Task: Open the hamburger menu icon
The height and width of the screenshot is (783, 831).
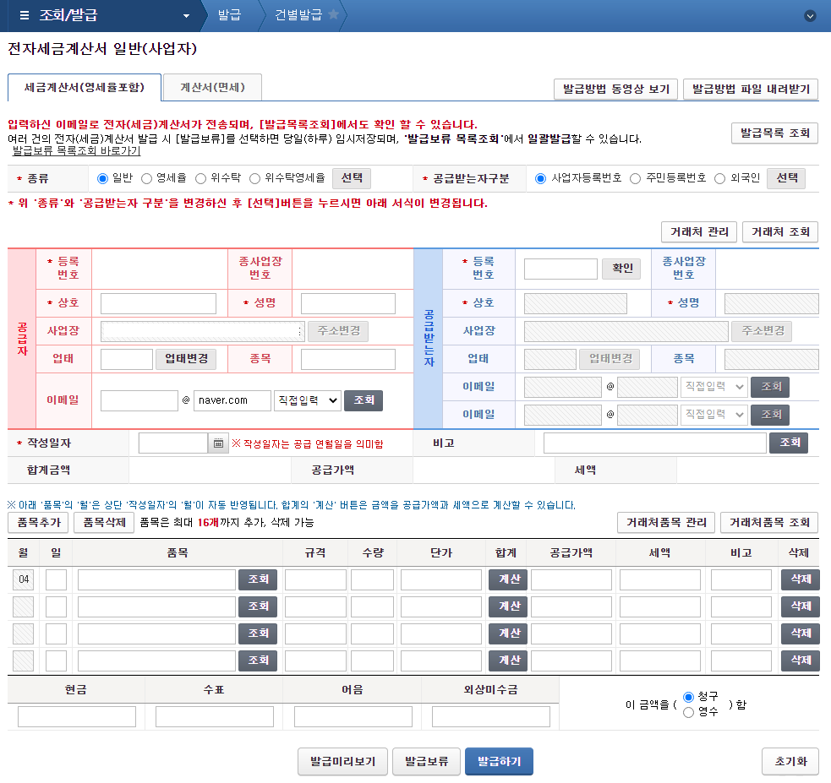Action: pos(24,15)
